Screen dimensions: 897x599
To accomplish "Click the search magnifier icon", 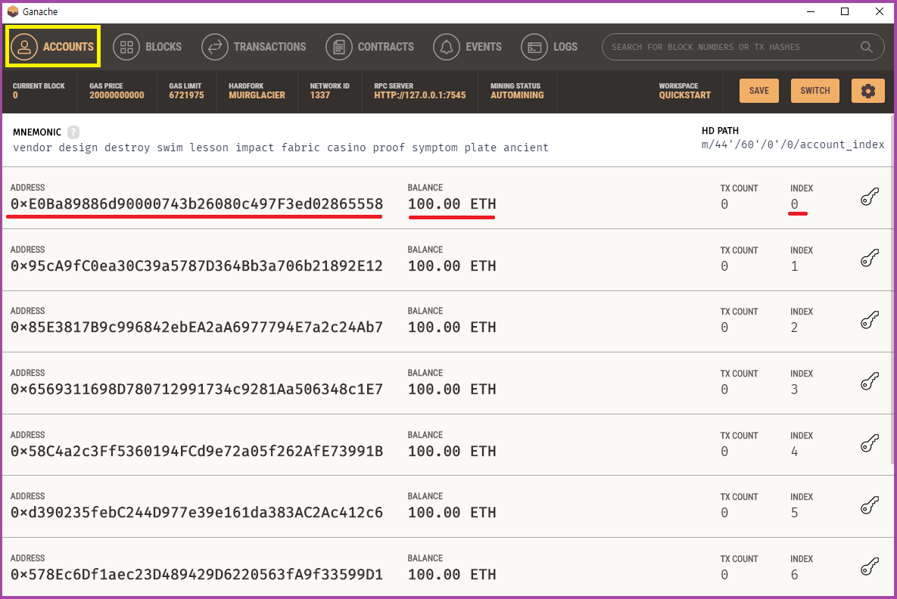I will (x=867, y=47).
